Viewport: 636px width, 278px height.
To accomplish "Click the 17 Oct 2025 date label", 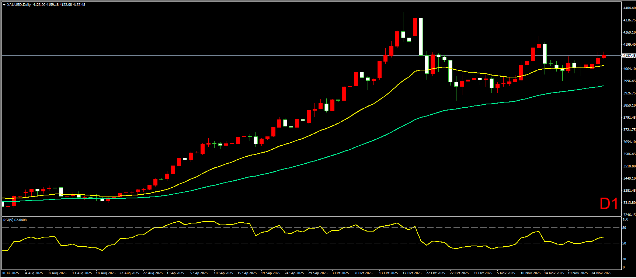I will point(412,273).
